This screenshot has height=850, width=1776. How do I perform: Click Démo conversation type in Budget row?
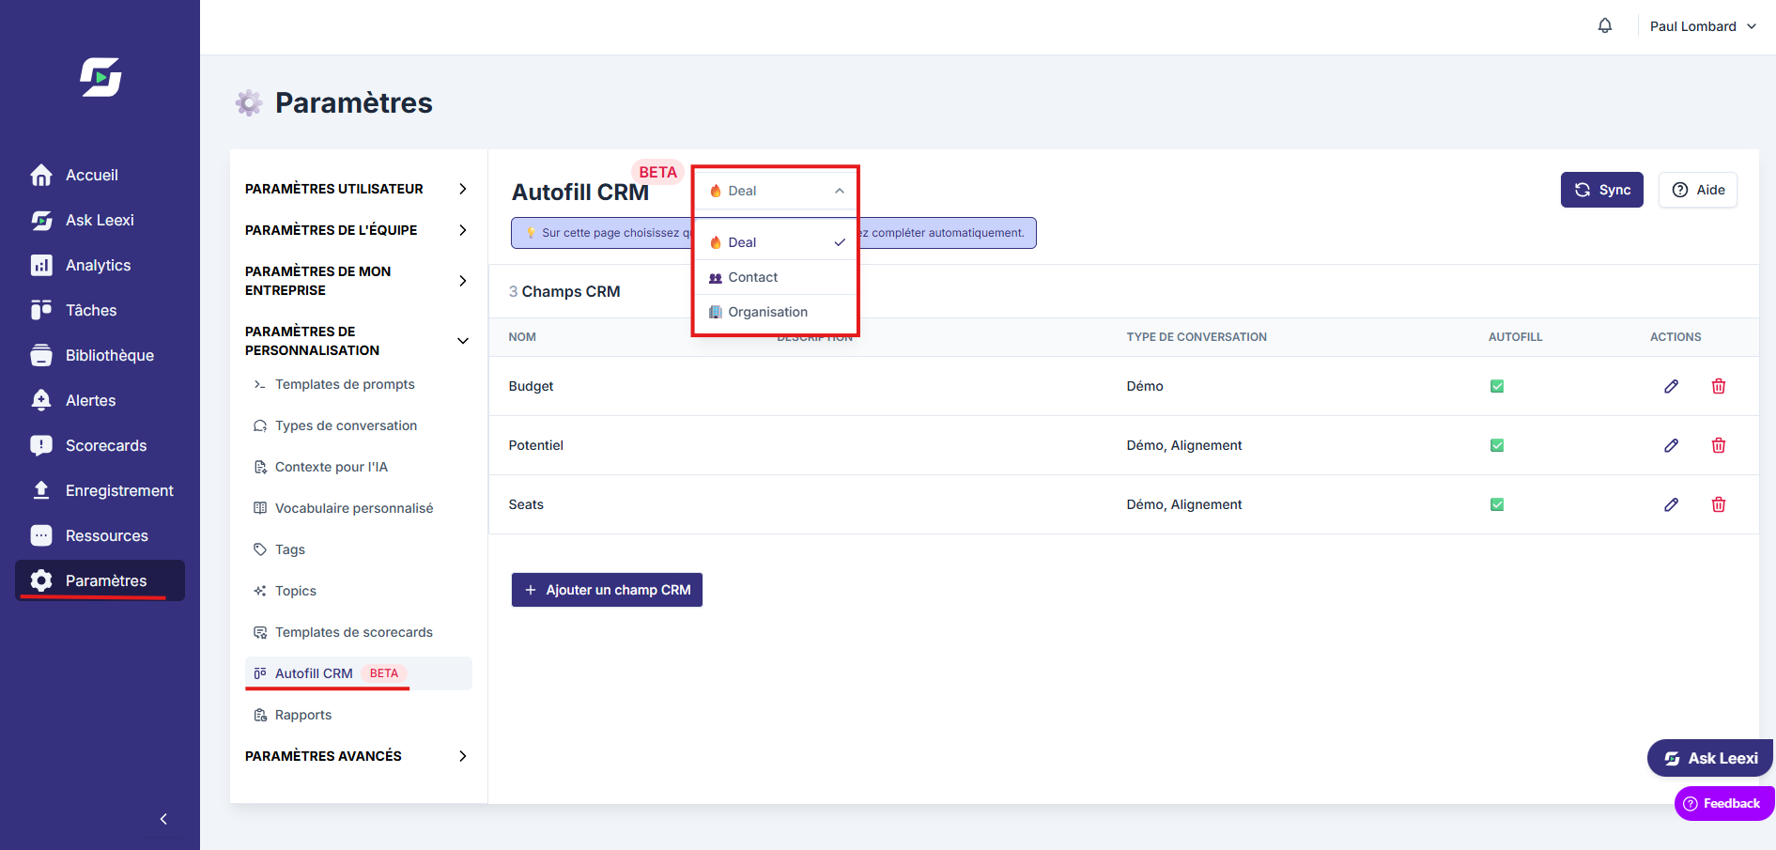(1145, 386)
